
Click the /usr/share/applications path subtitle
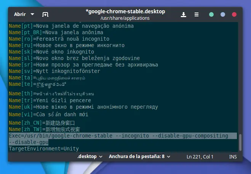[125, 18]
